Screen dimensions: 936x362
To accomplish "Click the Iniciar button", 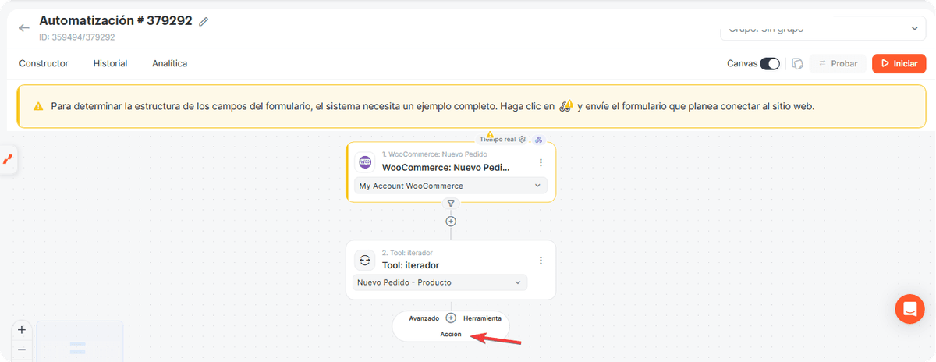I will [x=899, y=64].
